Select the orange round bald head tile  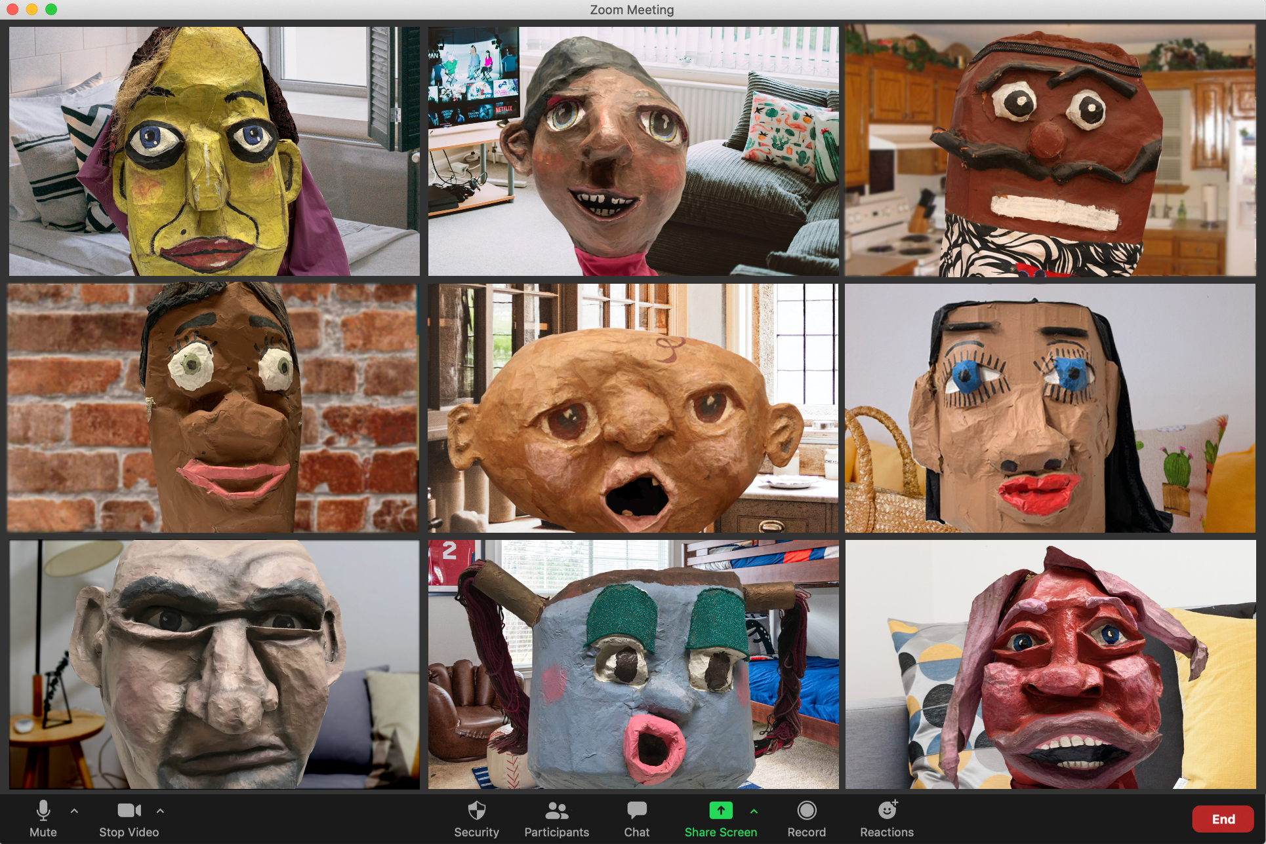tap(633, 408)
